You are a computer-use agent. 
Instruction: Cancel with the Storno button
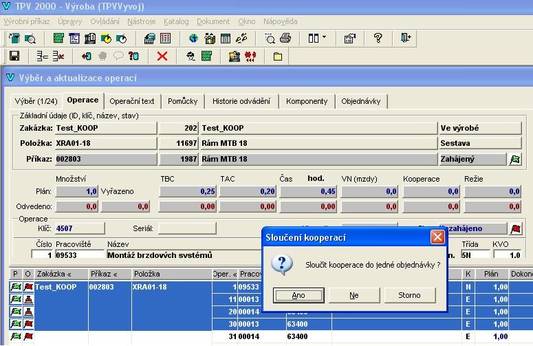coord(410,295)
